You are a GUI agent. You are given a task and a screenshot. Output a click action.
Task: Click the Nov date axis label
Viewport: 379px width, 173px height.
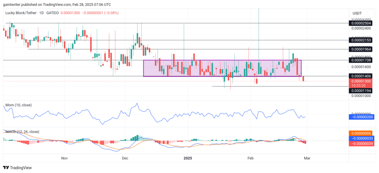coord(64,158)
